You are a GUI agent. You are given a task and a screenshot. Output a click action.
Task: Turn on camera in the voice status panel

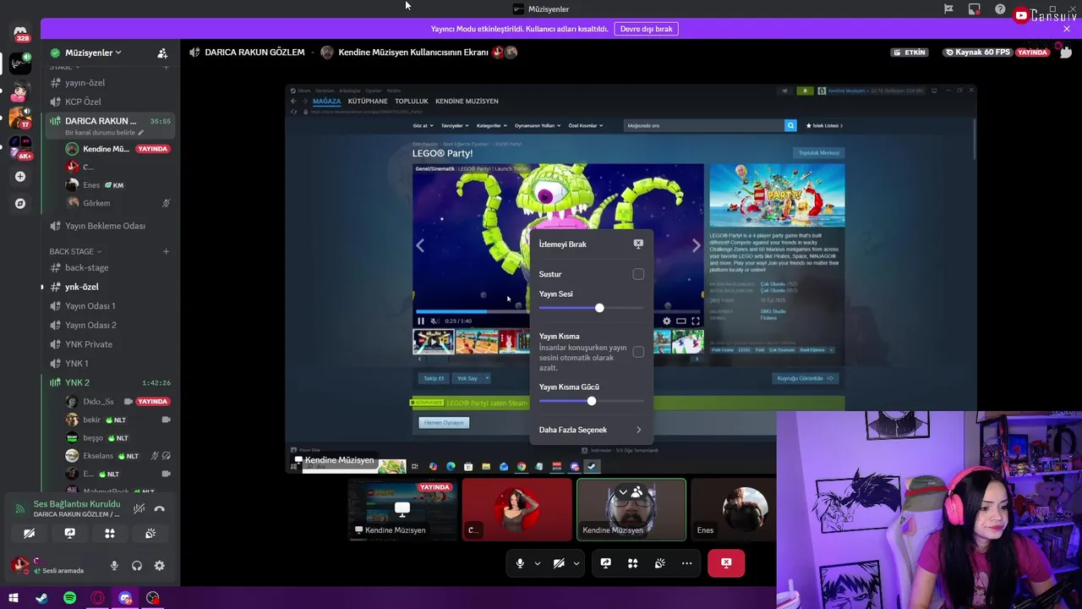pos(29,534)
